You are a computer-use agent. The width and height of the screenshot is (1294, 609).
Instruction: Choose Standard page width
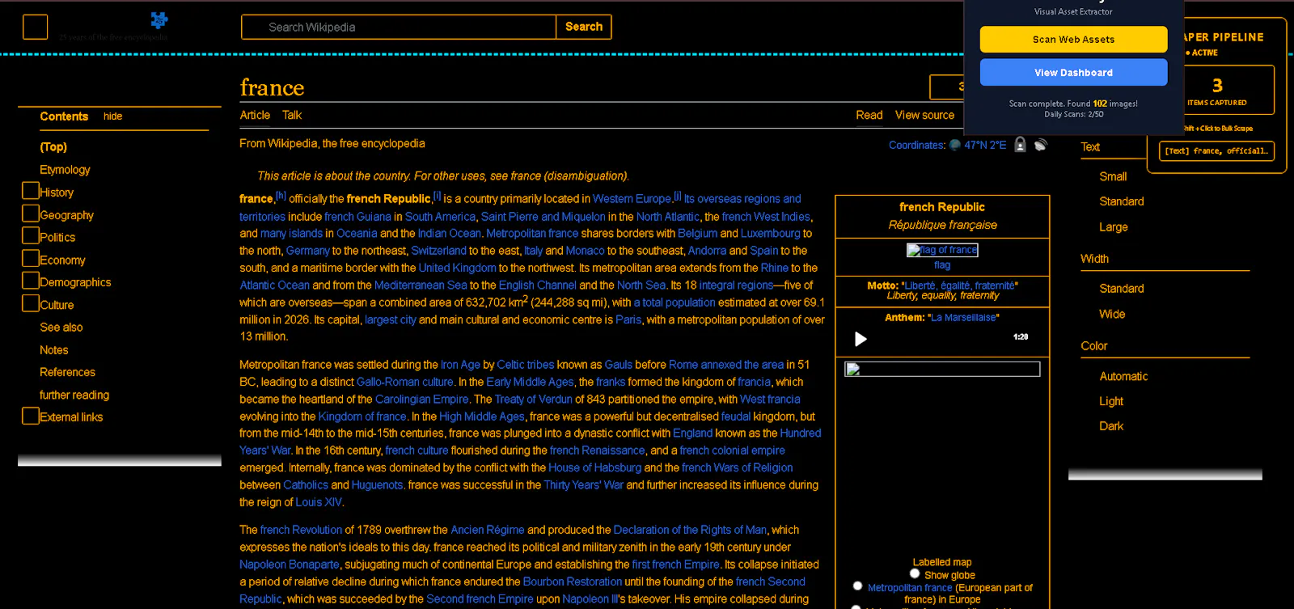click(1122, 289)
